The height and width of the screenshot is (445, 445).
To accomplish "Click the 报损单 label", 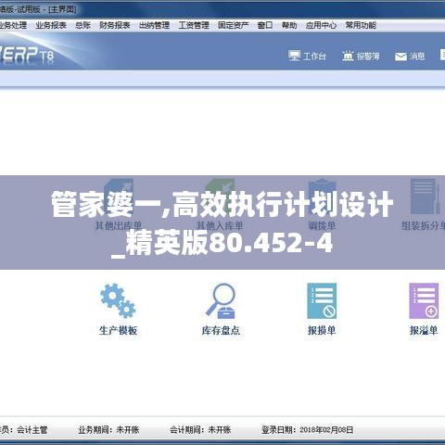I will point(322,330).
